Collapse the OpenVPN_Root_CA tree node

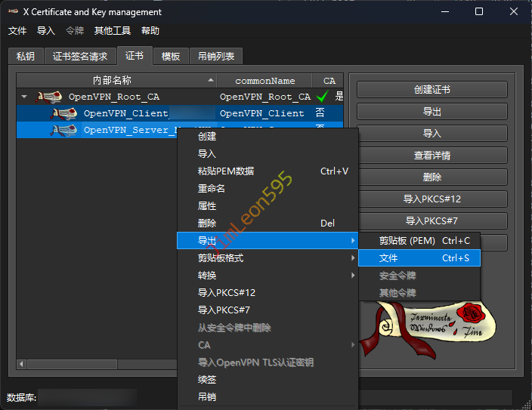[24, 97]
